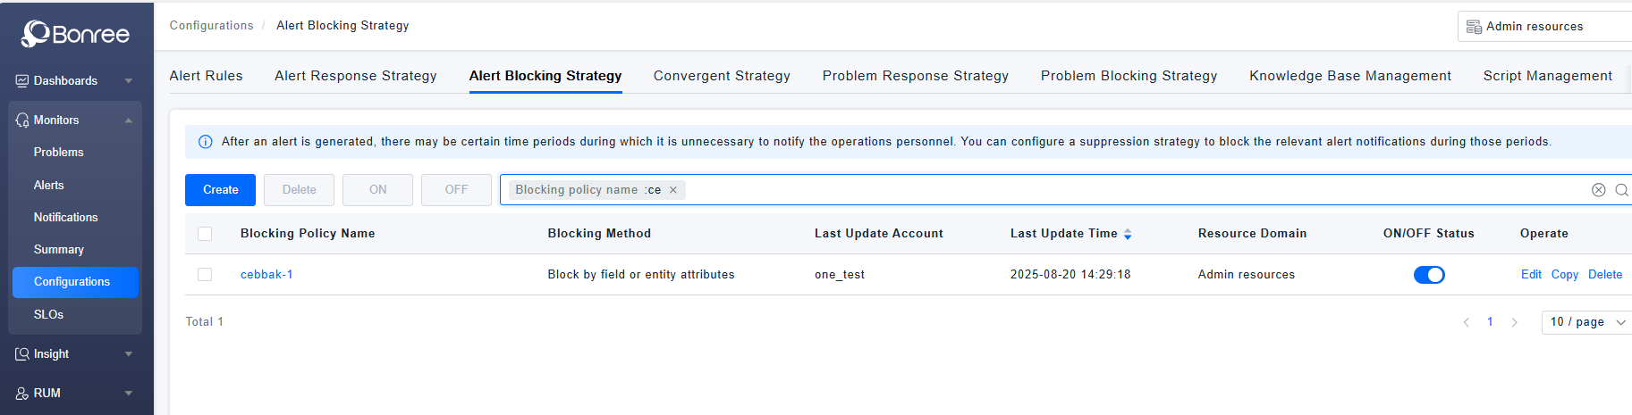Switch off the cebbak-1 status toggle
This screenshot has height=415, width=1632.
pos(1428,275)
